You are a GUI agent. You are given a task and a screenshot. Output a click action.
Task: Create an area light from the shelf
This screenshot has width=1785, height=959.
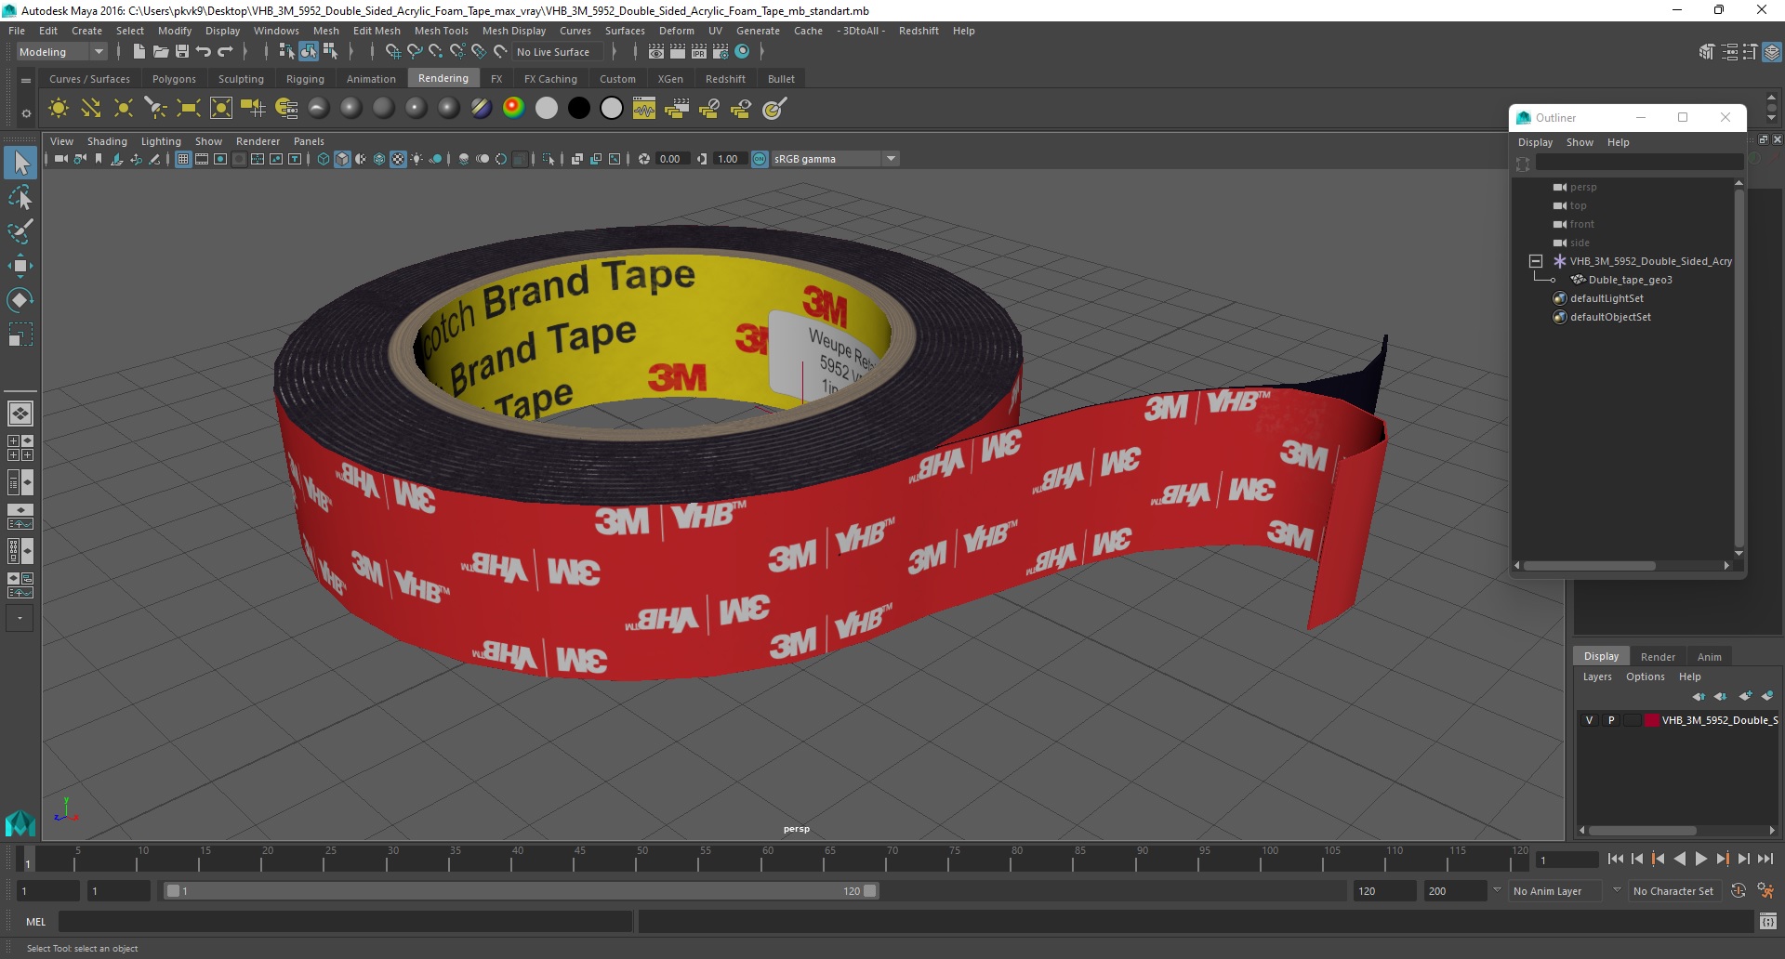189,109
